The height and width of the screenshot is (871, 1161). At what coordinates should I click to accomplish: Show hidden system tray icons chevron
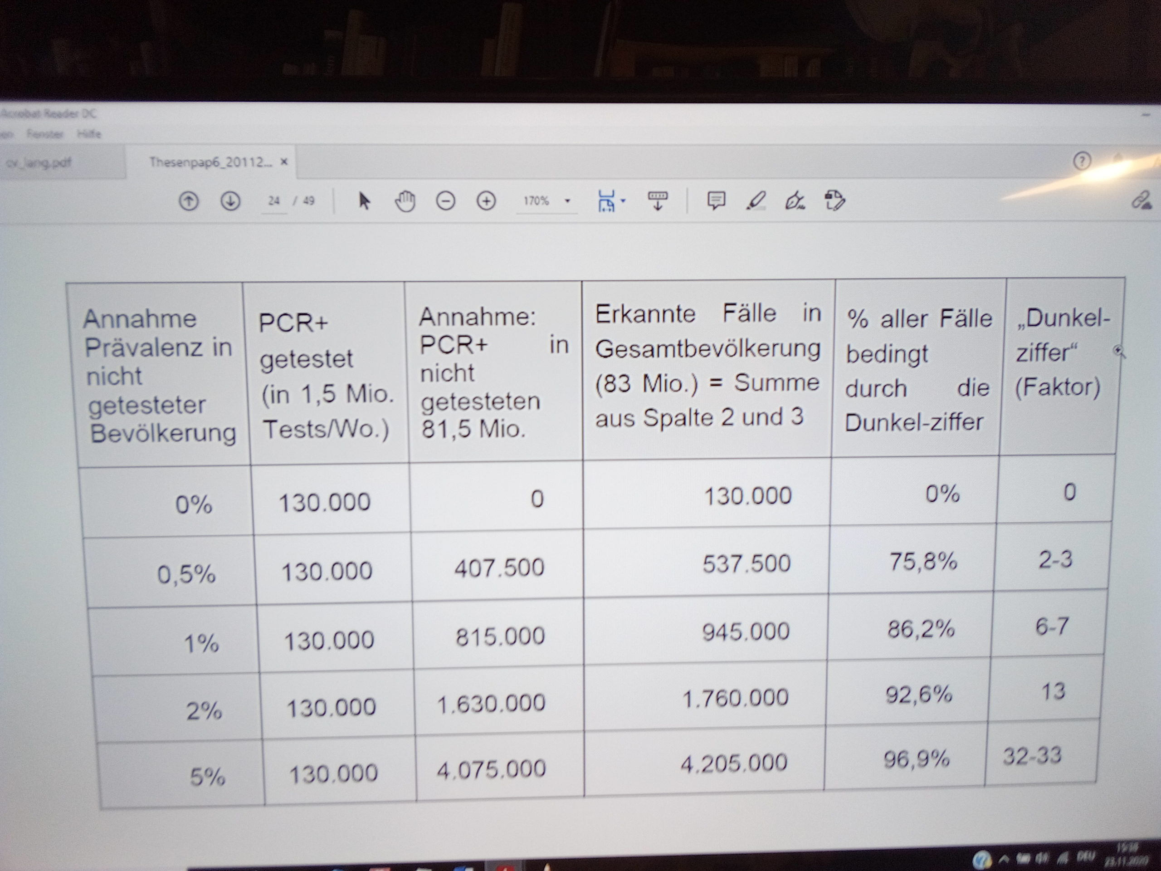1004,859
